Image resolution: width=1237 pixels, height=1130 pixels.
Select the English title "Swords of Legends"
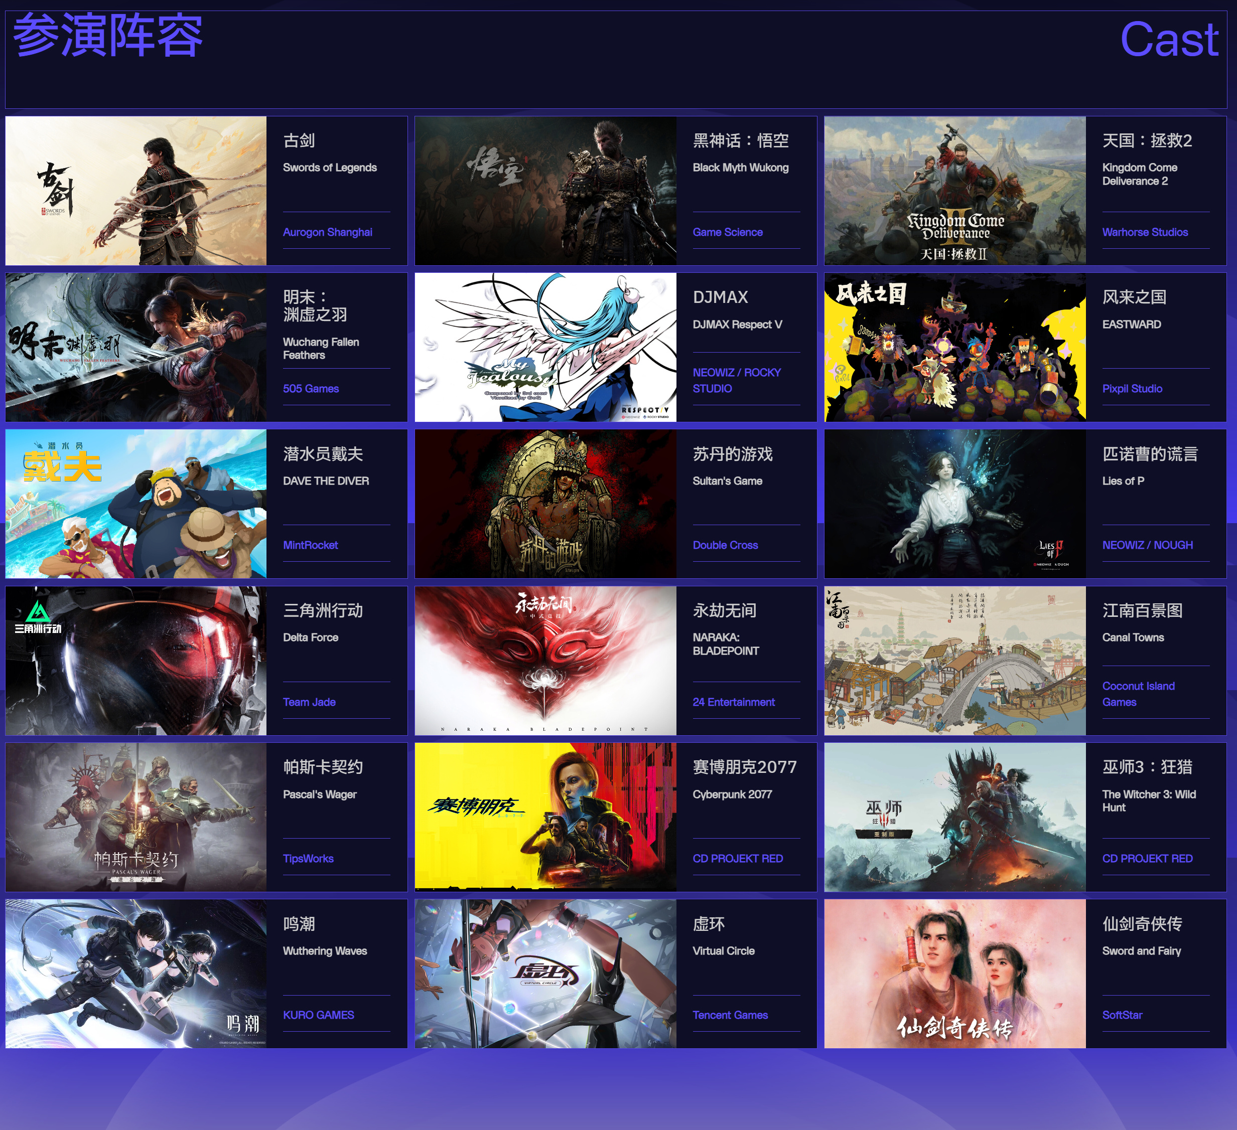coord(330,167)
